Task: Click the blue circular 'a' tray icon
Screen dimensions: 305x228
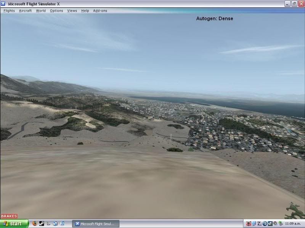Action: point(265,224)
